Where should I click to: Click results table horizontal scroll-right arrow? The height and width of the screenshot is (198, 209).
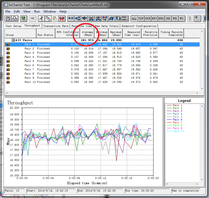coord(197,93)
